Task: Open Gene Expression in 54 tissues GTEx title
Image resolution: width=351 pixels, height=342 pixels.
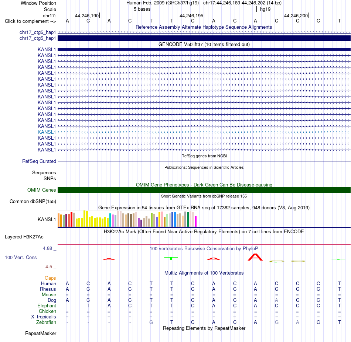Action: pos(204,207)
